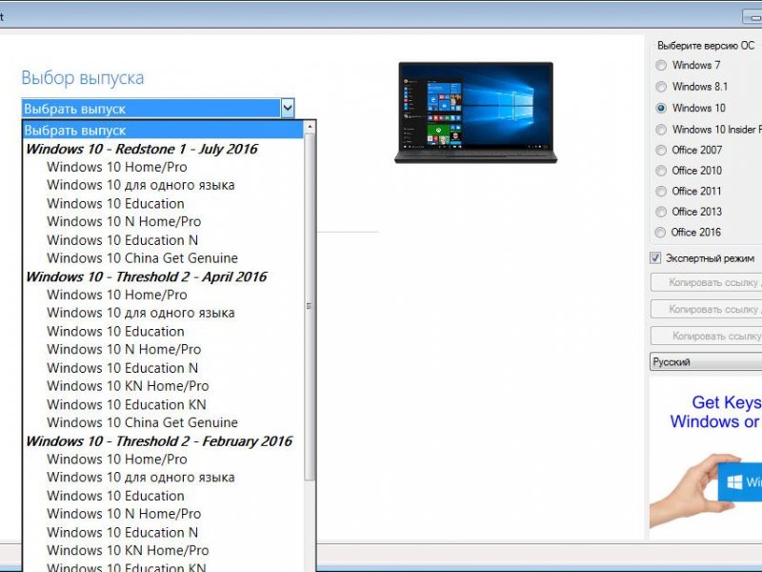Image resolution: width=762 pixels, height=572 pixels.
Task: Select the Office 2016 radio button
Action: point(661,233)
